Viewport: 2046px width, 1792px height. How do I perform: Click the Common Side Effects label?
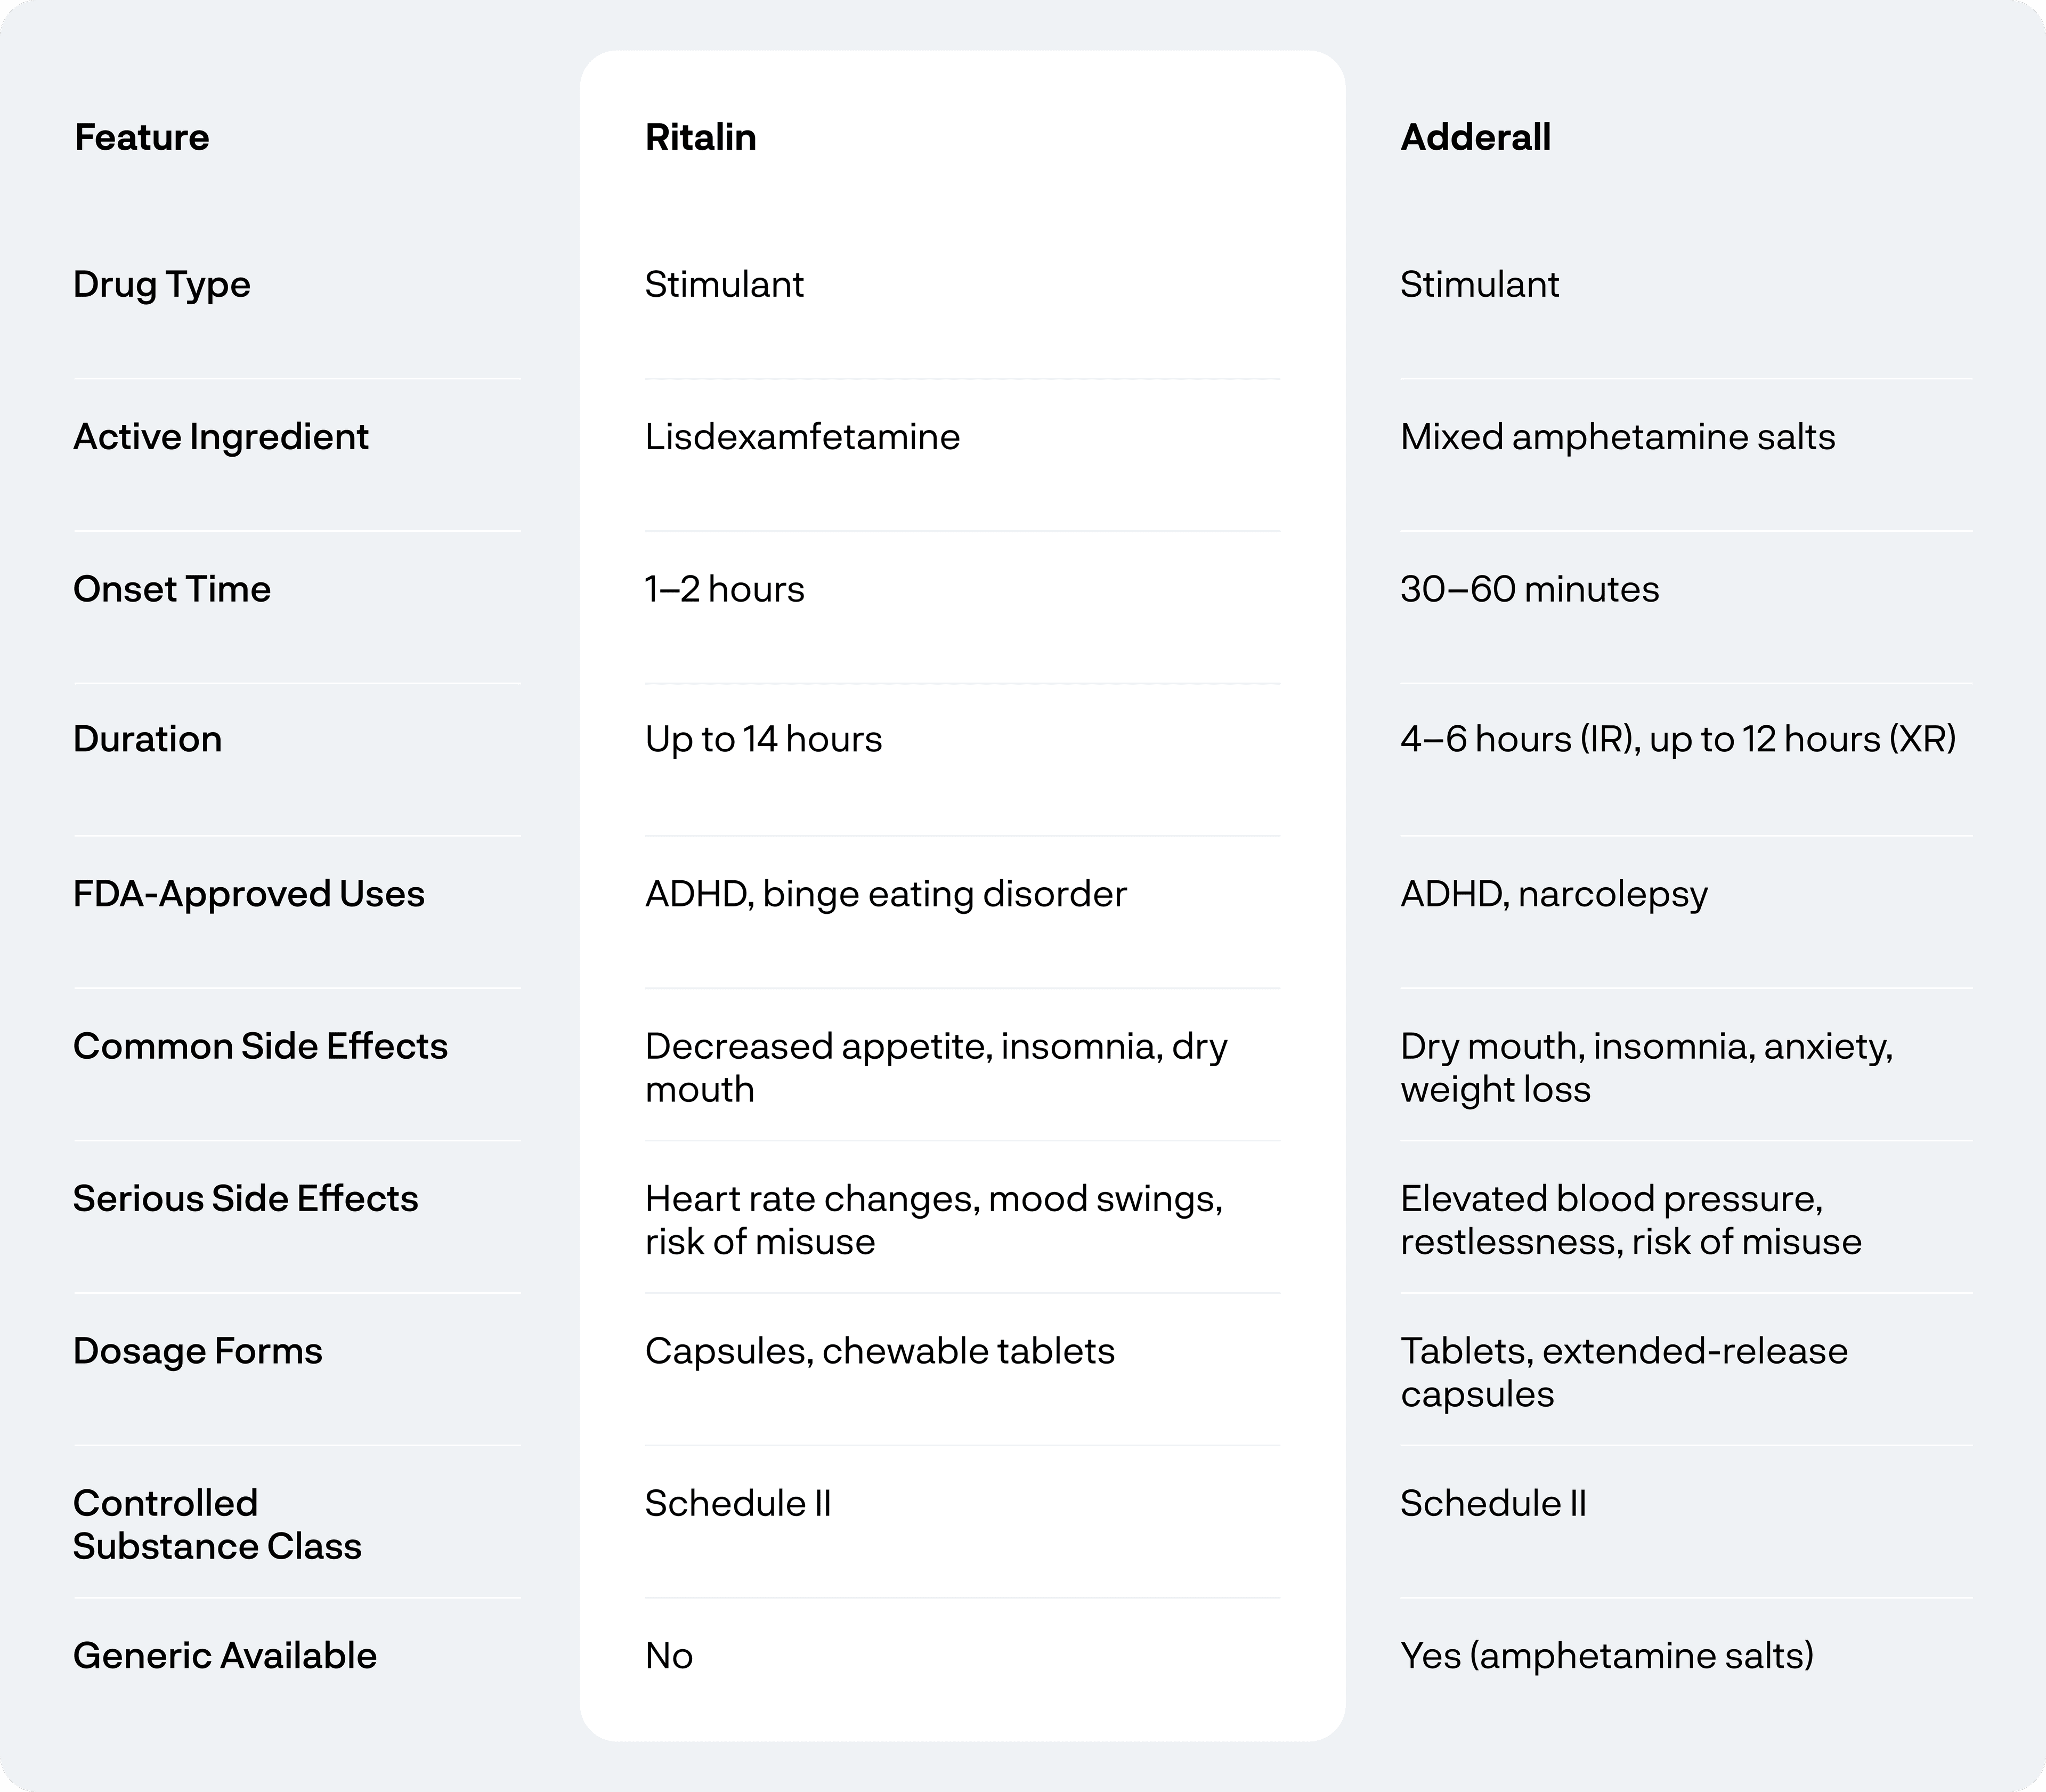point(260,1046)
